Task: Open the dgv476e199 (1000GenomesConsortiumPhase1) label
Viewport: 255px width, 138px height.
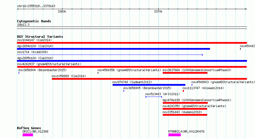Action: [x=197, y=100]
